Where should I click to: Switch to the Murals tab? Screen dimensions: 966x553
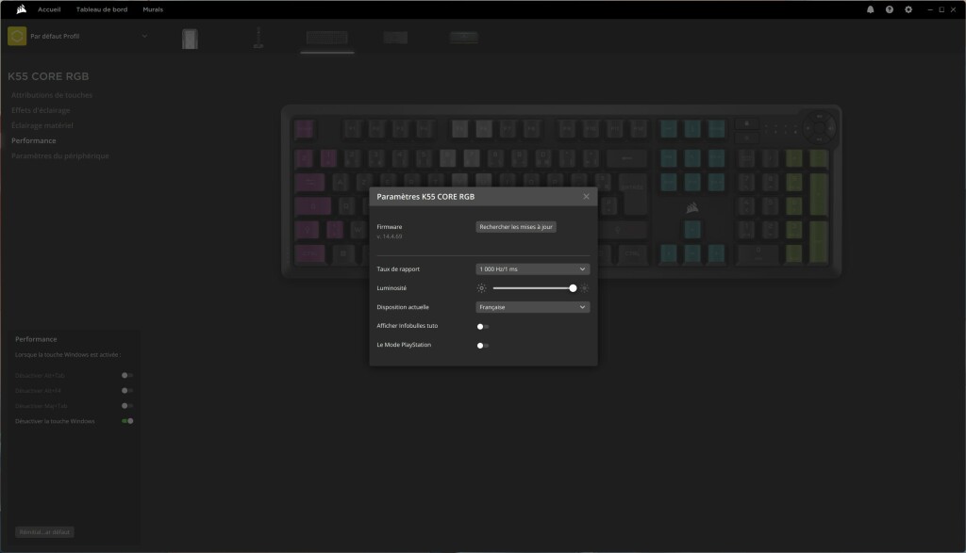click(x=152, y=8)
